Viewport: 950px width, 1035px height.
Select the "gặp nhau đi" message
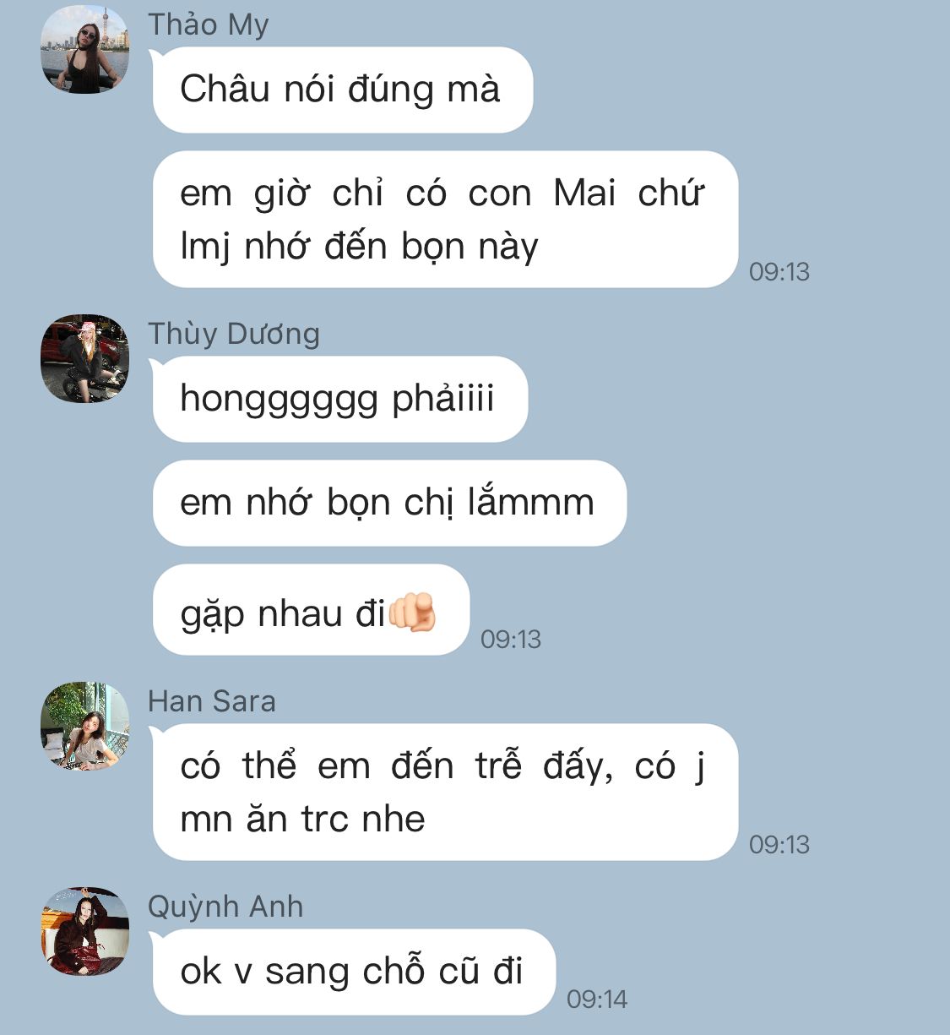coord(311,610)
